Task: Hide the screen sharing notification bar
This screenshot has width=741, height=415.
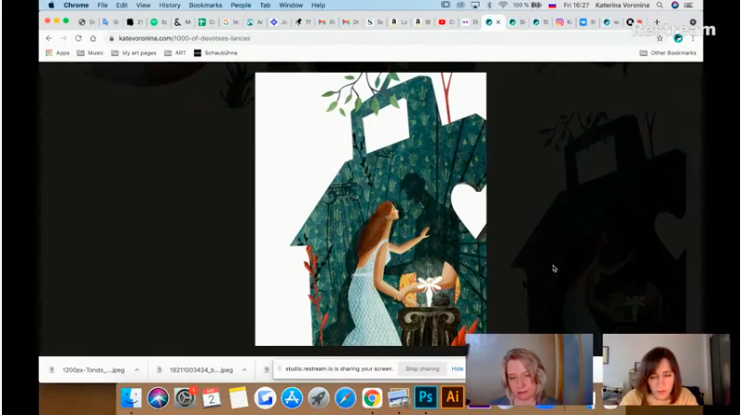Action: point(458,369)
